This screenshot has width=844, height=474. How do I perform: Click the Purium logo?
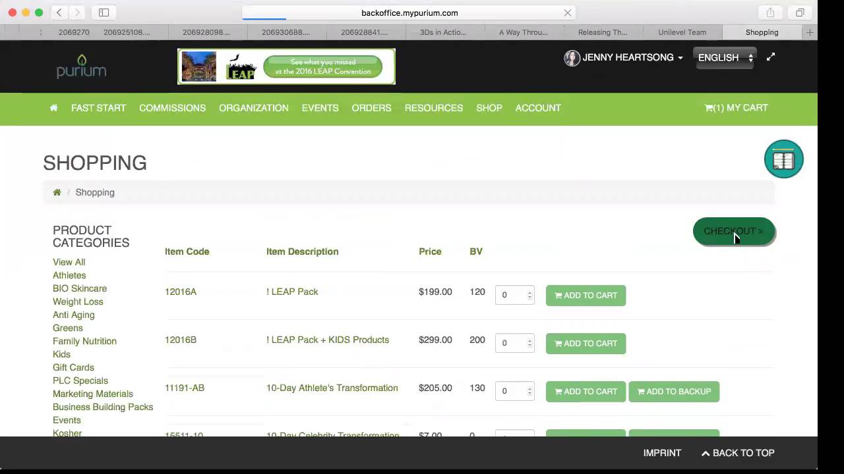(x=81, y=66)
